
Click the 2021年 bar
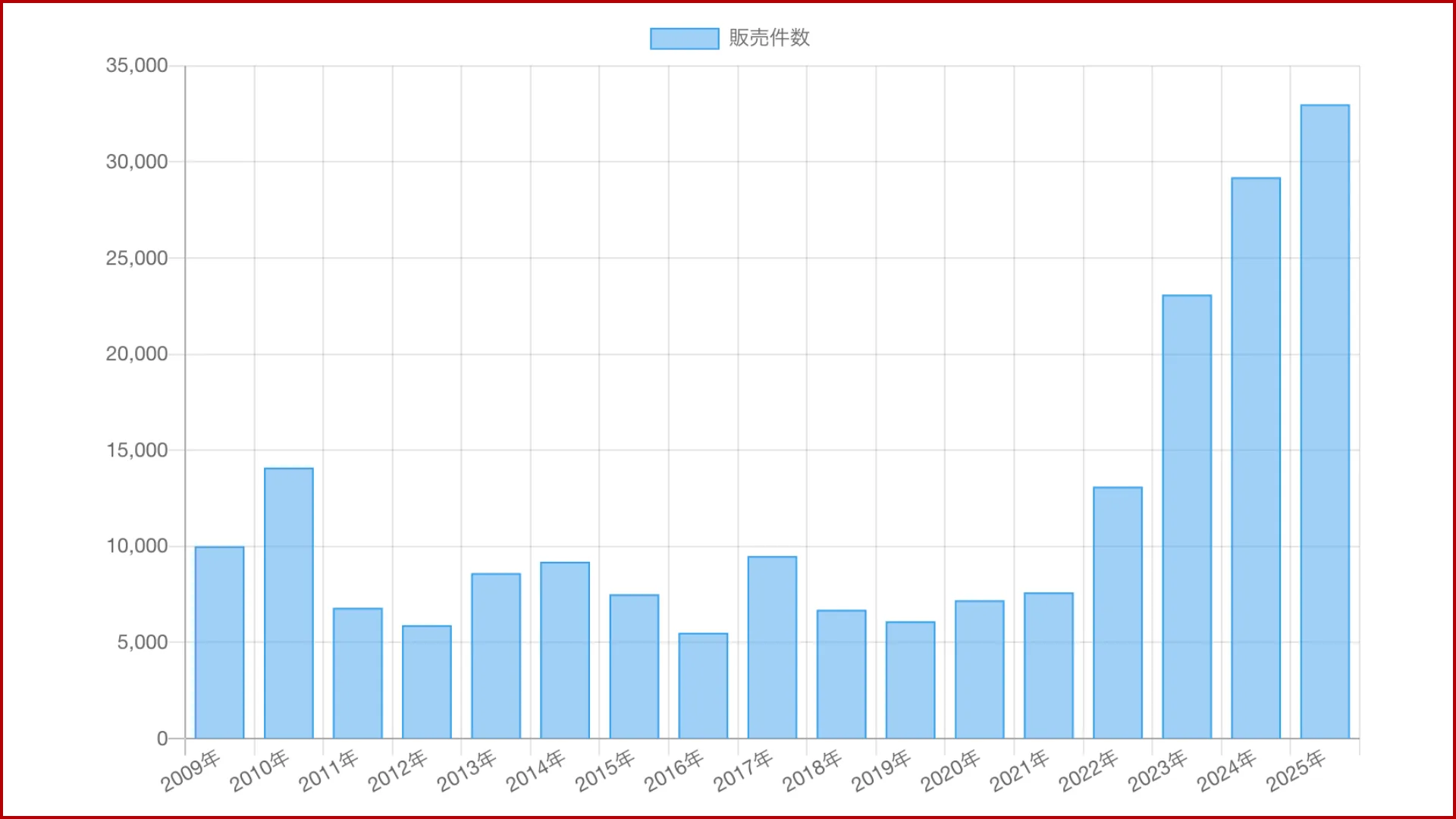point(1049,666)
